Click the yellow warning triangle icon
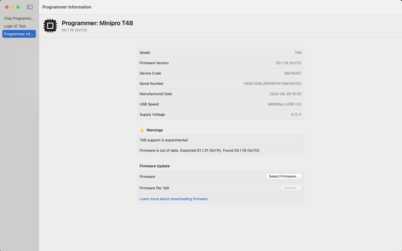This screenshot has height=251, width=402. [143, 130]
